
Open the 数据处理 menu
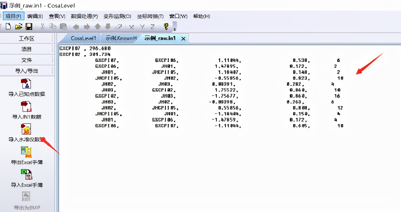click(84, 16)
